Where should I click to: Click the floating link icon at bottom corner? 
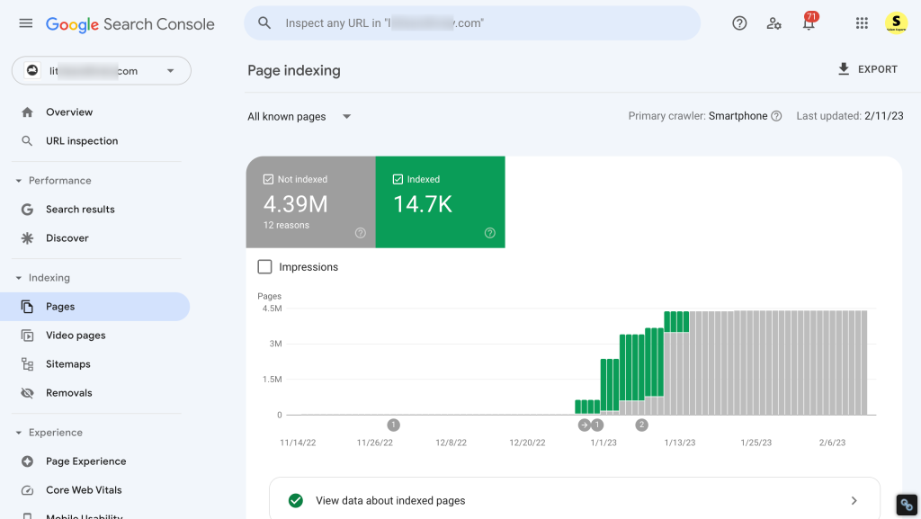click(907, 505)
